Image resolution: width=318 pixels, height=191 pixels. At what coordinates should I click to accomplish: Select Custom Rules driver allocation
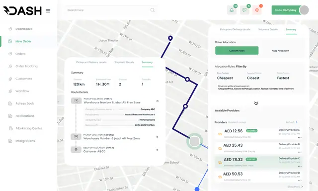click(x=237, y=51)
